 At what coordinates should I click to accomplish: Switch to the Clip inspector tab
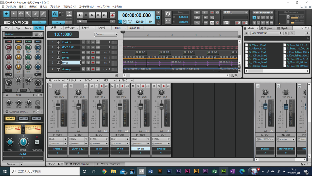[x=18, y=28]
